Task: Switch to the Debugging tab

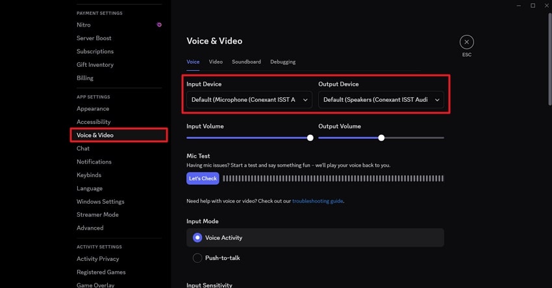Action: 282,62
